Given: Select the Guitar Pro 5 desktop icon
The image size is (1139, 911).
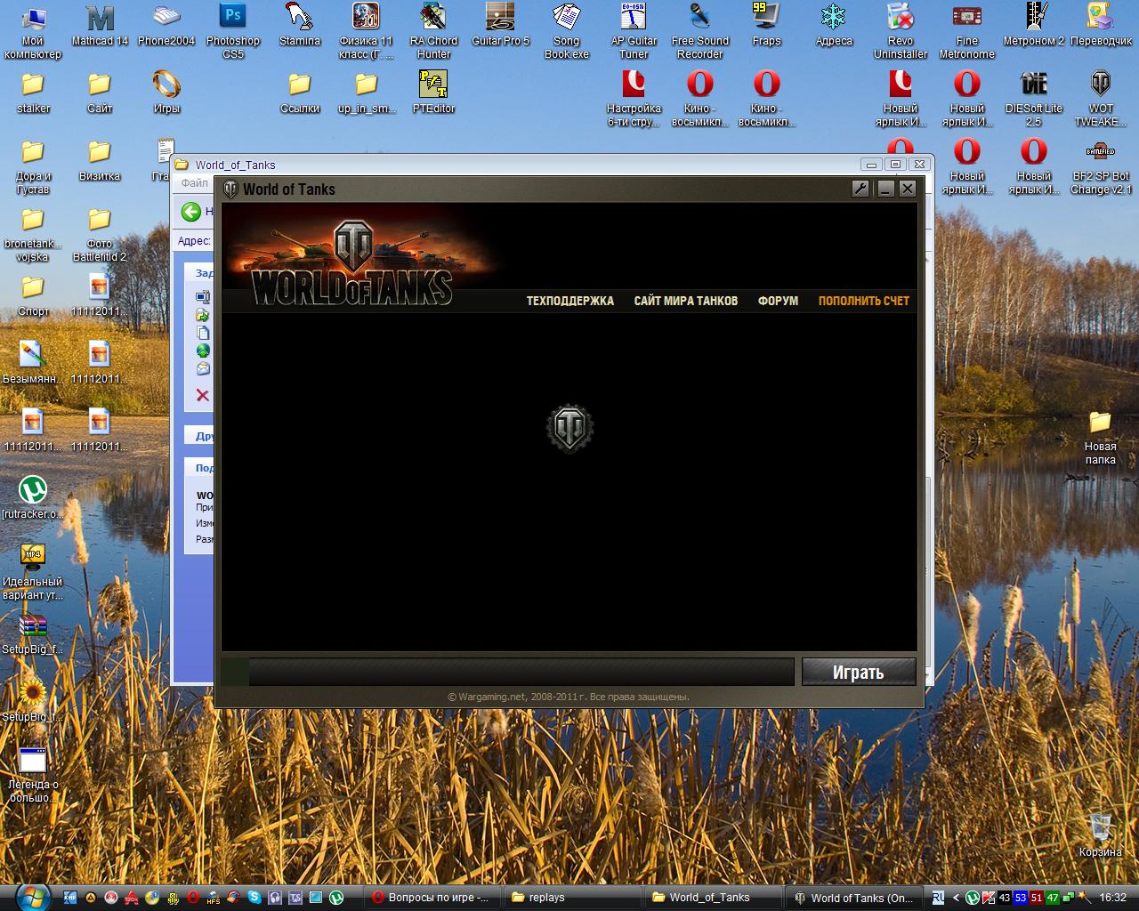Looking at the screenshot, I should click(x=500, y=26).
